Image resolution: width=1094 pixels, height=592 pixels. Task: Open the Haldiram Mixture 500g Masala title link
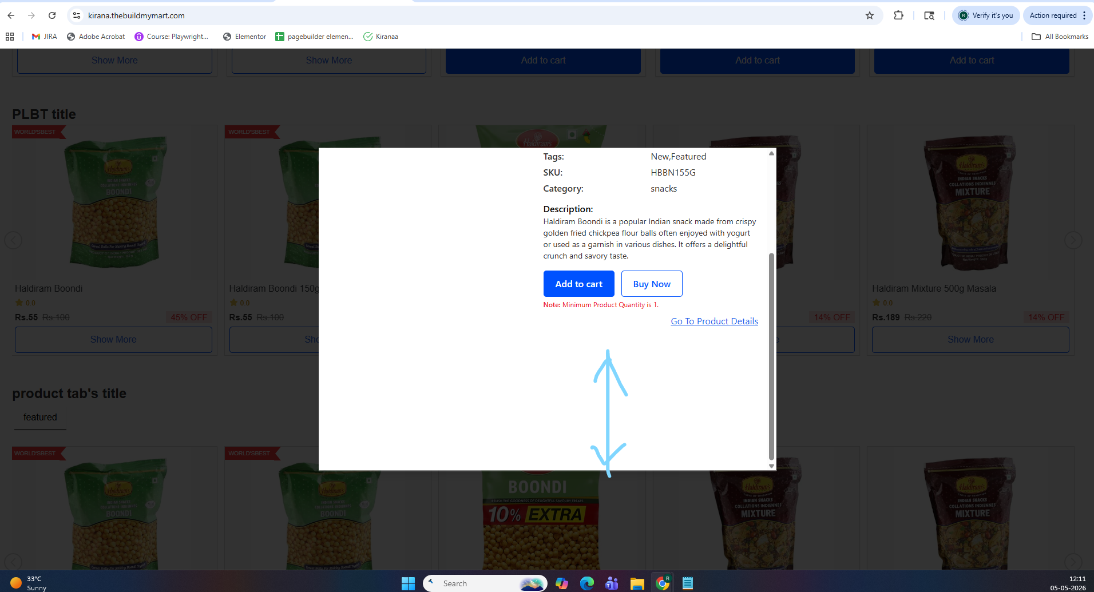(x=934, y=289)
